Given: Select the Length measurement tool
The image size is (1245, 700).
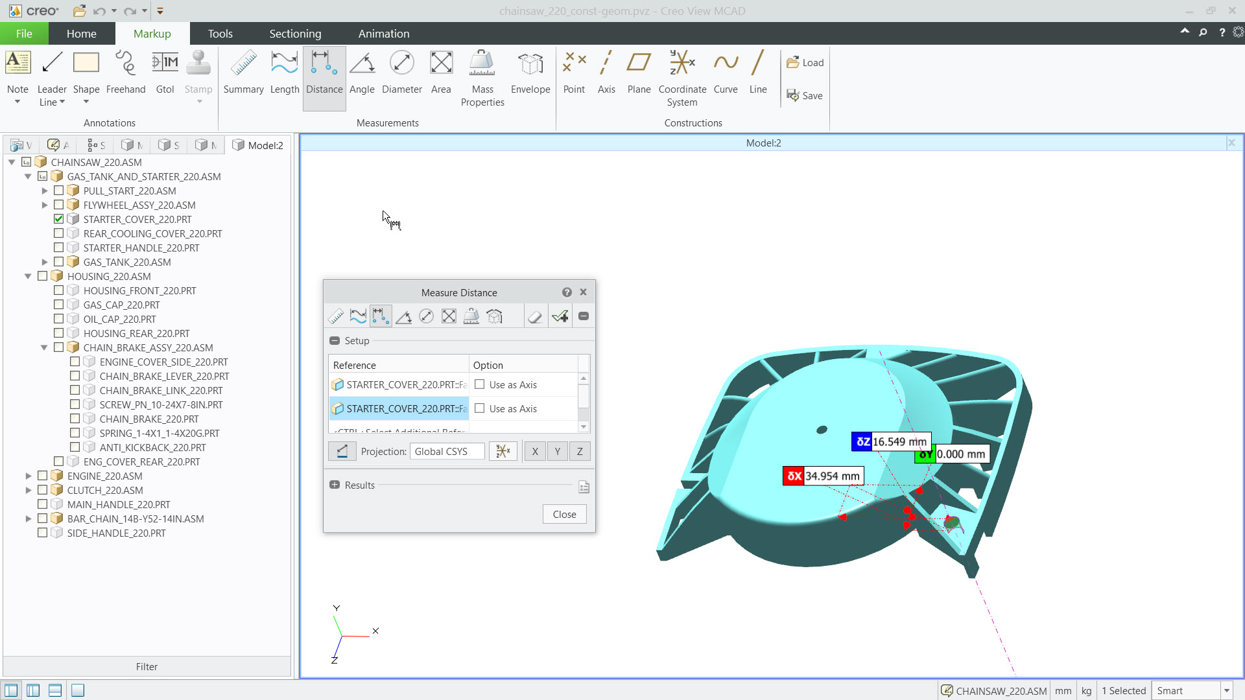Looking at the screenshot, I should click(285, 73).
